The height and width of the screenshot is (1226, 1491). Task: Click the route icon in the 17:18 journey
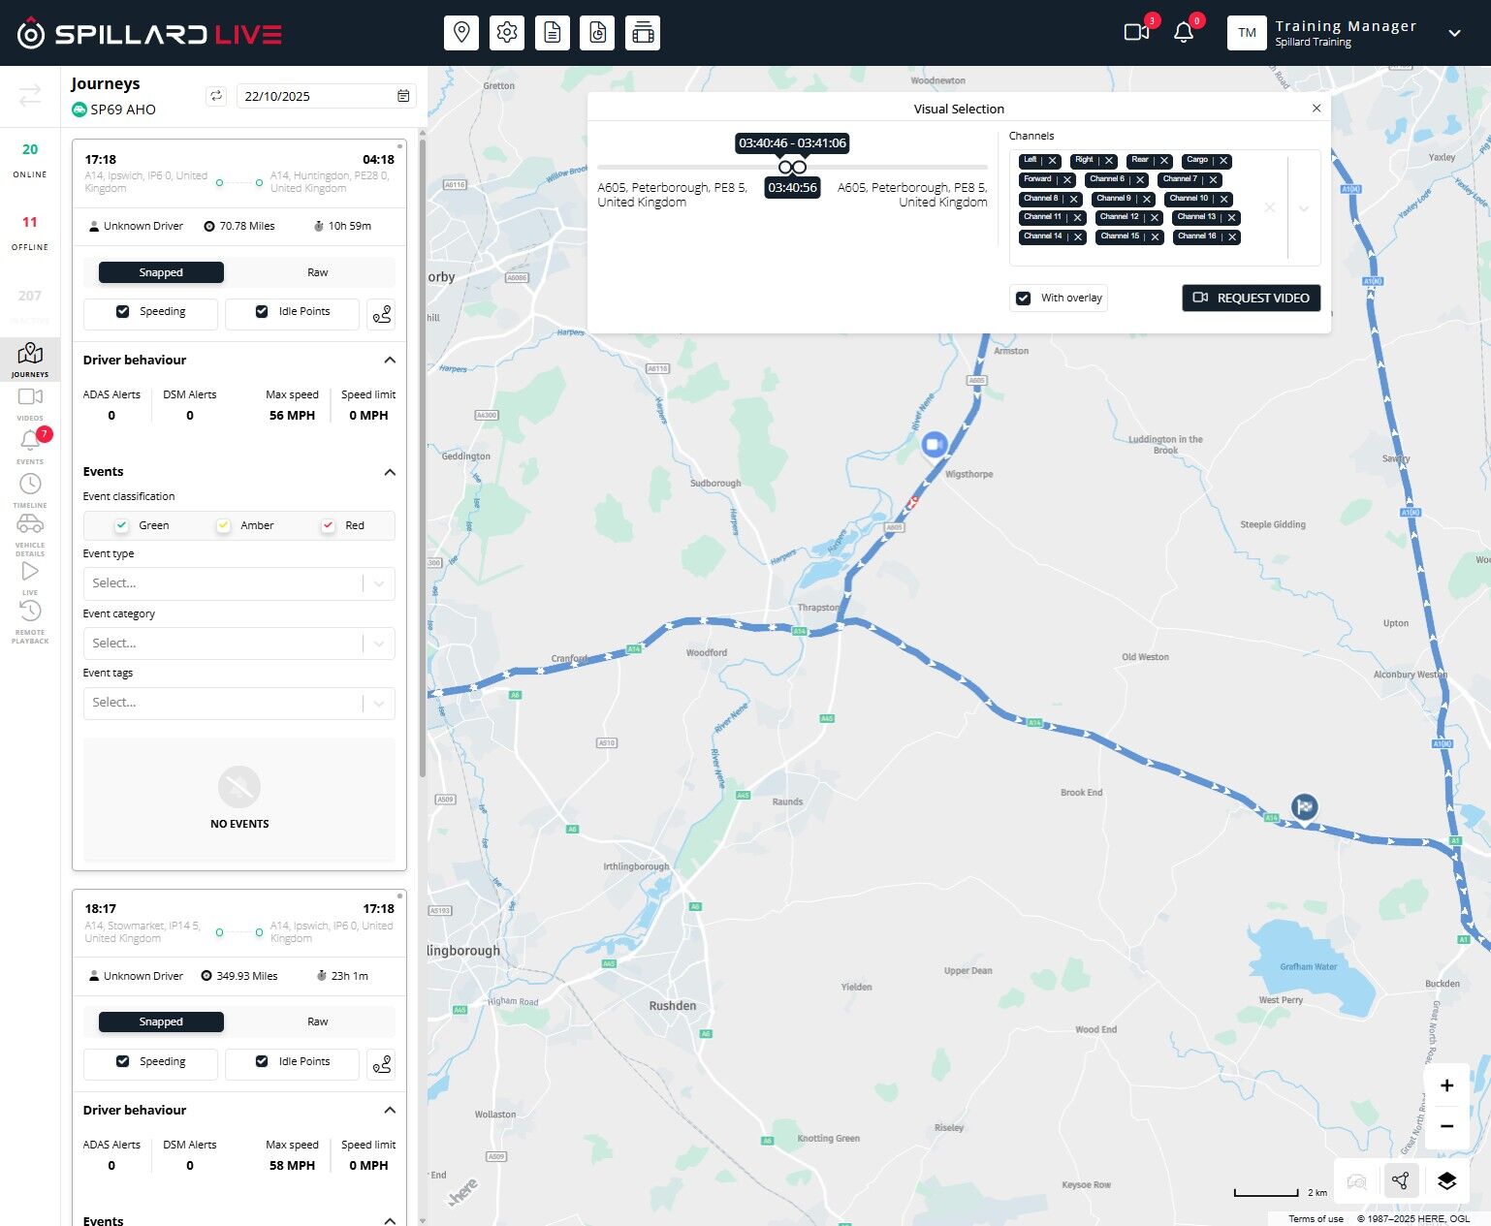pos(382,314)
